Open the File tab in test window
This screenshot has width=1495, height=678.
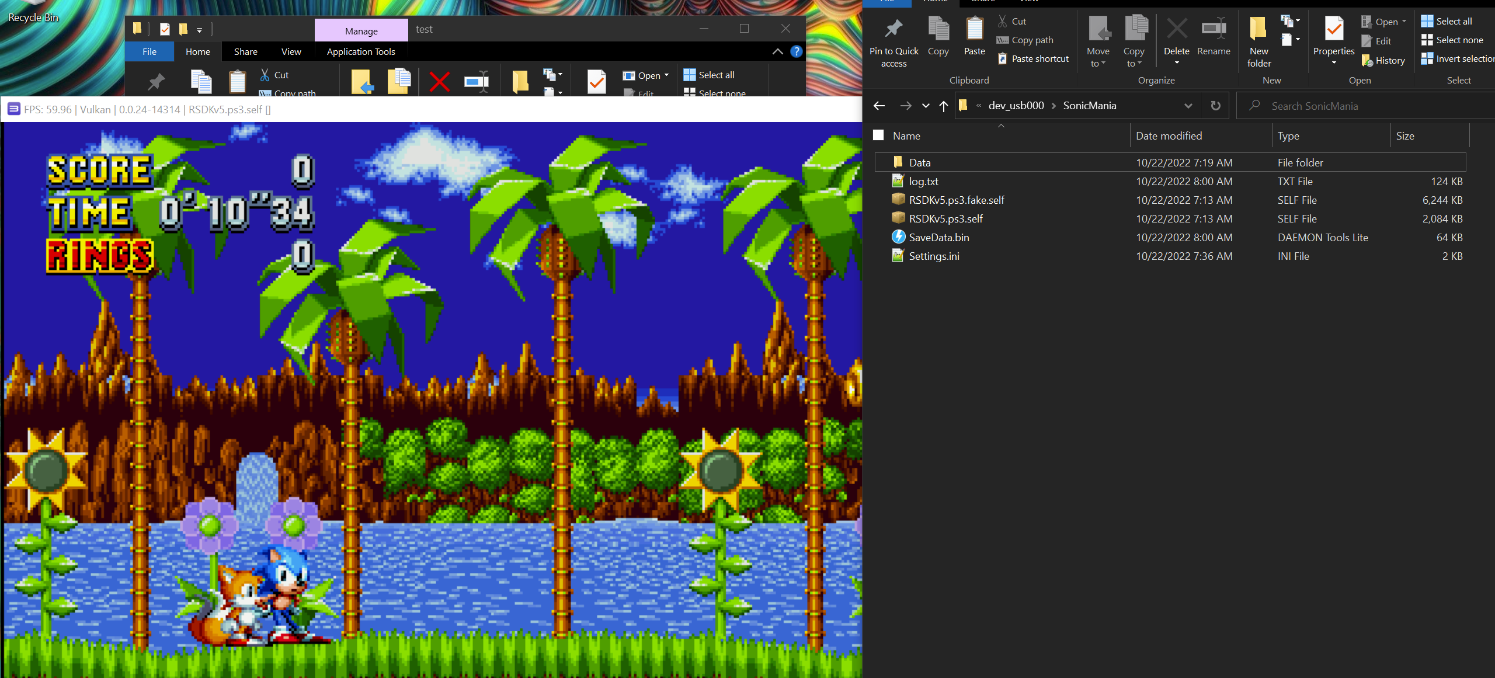point(149,51)
